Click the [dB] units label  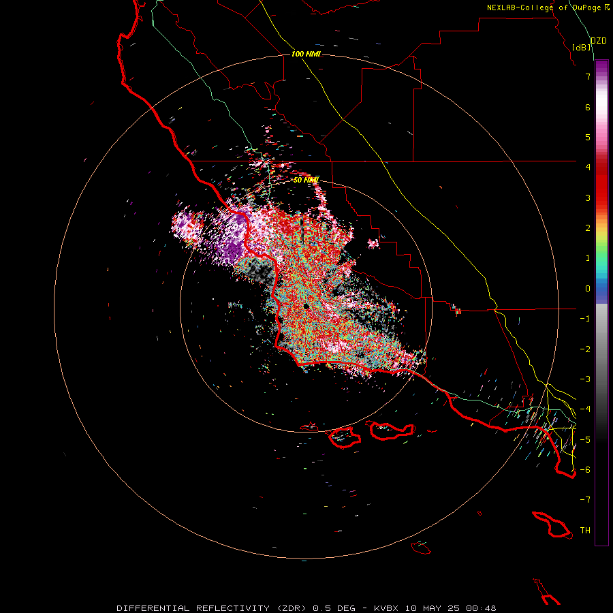582,47
